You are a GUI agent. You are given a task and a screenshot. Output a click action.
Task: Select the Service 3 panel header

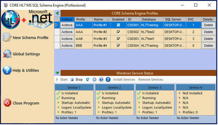pyautogui.click(x=155, y=87)
